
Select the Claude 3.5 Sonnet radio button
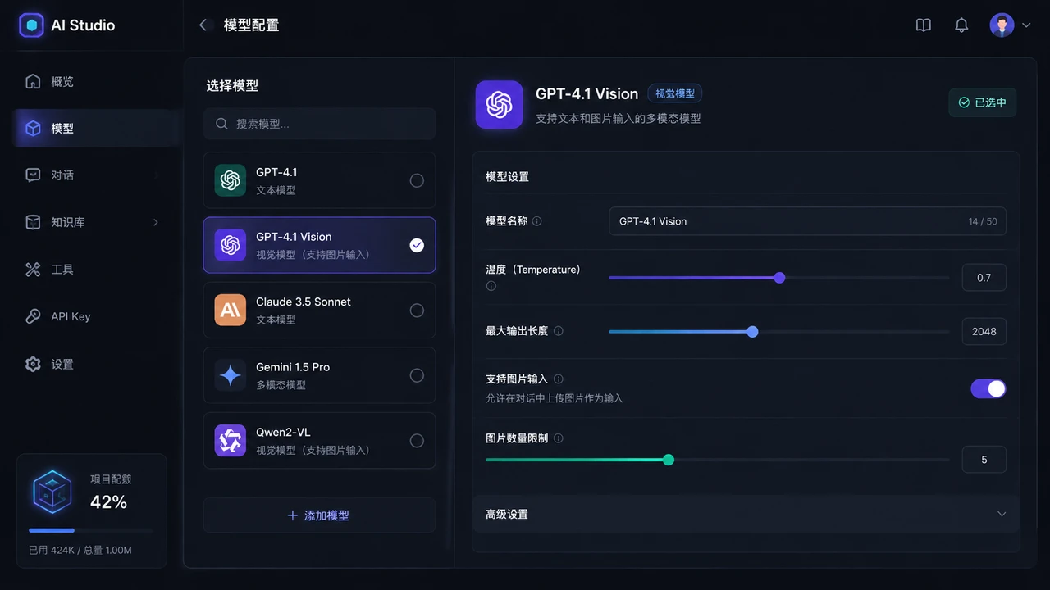[417, 311]
